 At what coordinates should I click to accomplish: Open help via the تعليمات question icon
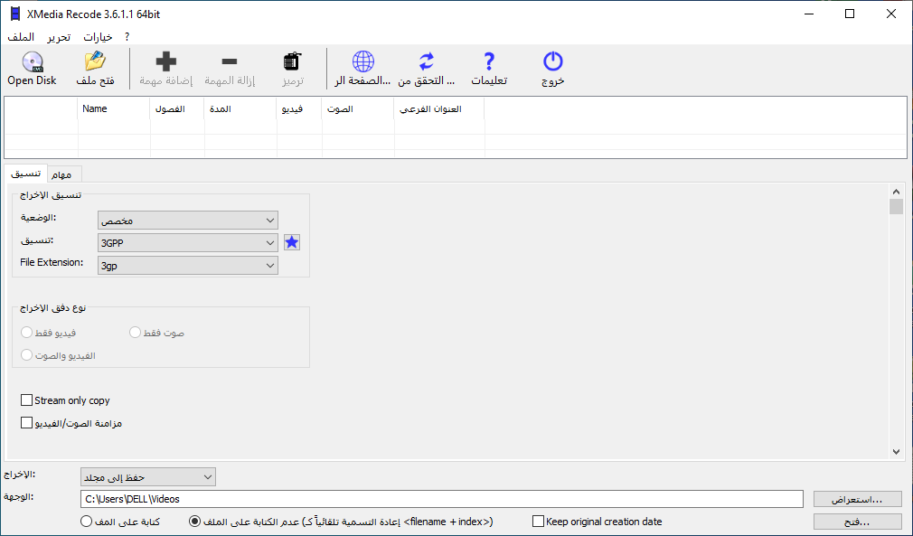pos(489,61)
